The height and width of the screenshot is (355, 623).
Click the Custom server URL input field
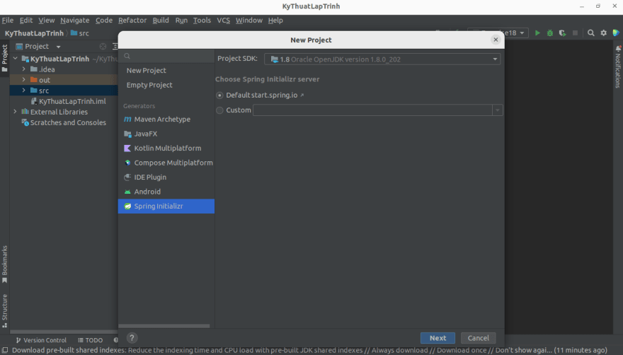point(372,110)
